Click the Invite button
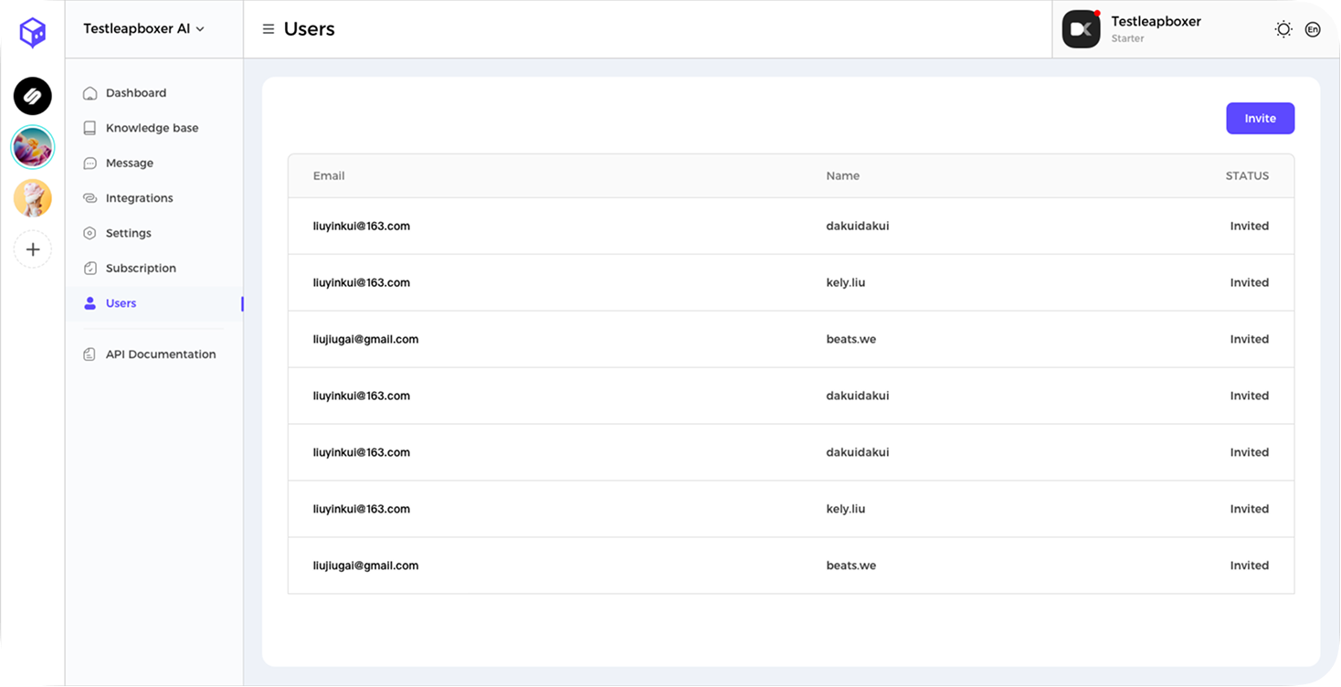 click(x=1260, y=118)
